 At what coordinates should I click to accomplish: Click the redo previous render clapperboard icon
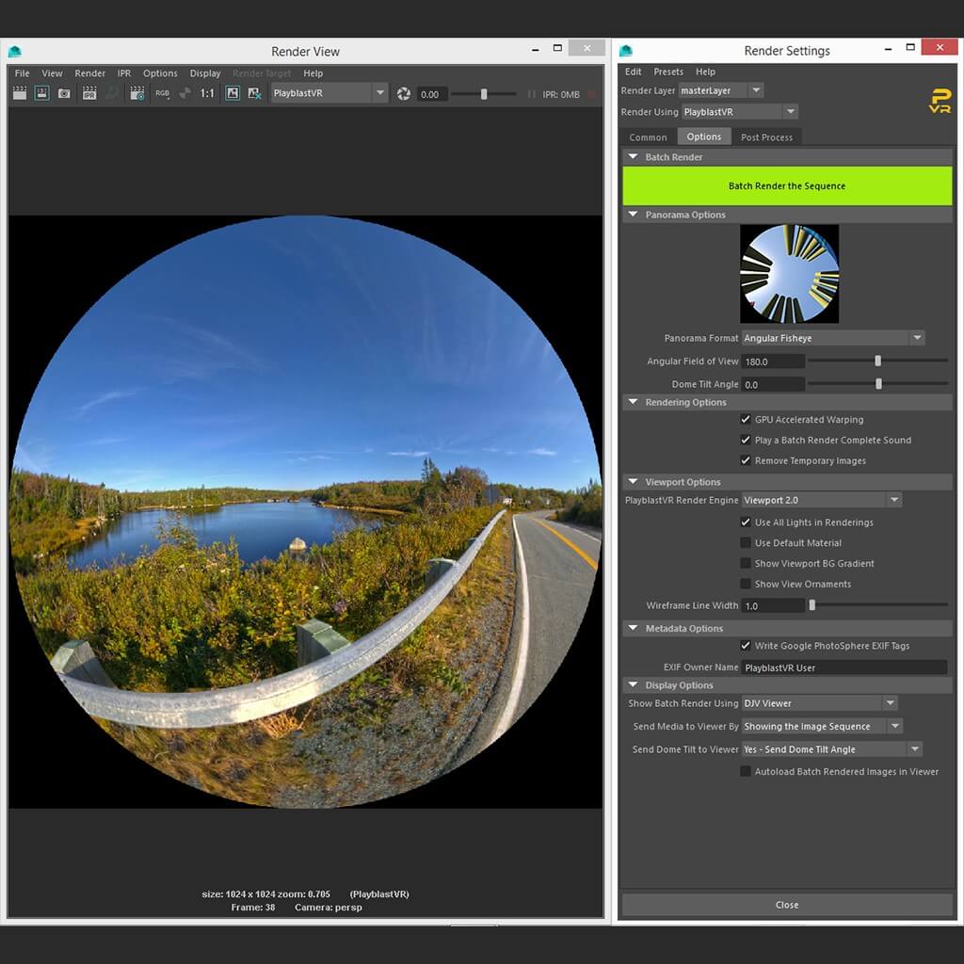click(x=20, y=93)
